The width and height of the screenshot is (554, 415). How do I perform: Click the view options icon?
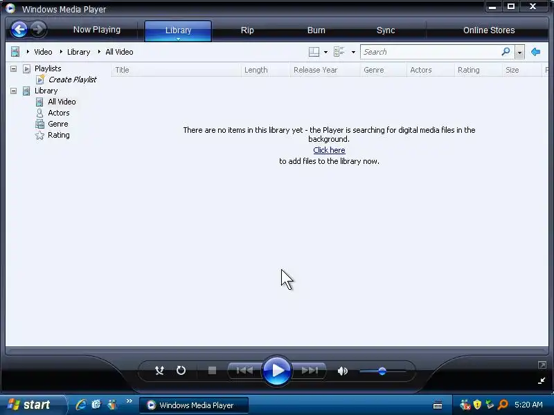[339, 52]
